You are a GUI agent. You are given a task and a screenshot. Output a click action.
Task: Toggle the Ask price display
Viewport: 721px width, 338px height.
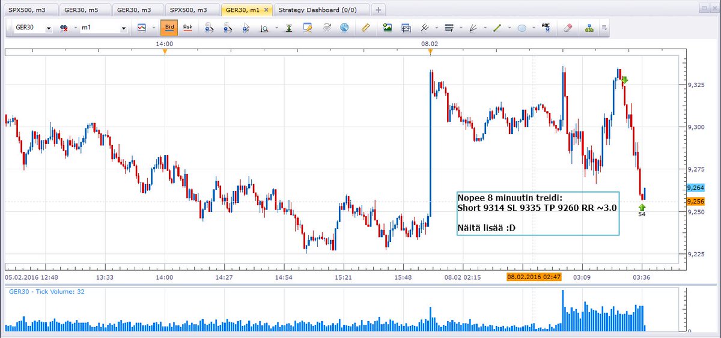coord(187,28)
